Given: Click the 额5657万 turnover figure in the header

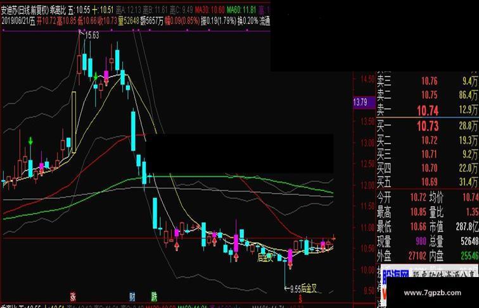Looking at the screenshot, I should (x=151, y=21).
